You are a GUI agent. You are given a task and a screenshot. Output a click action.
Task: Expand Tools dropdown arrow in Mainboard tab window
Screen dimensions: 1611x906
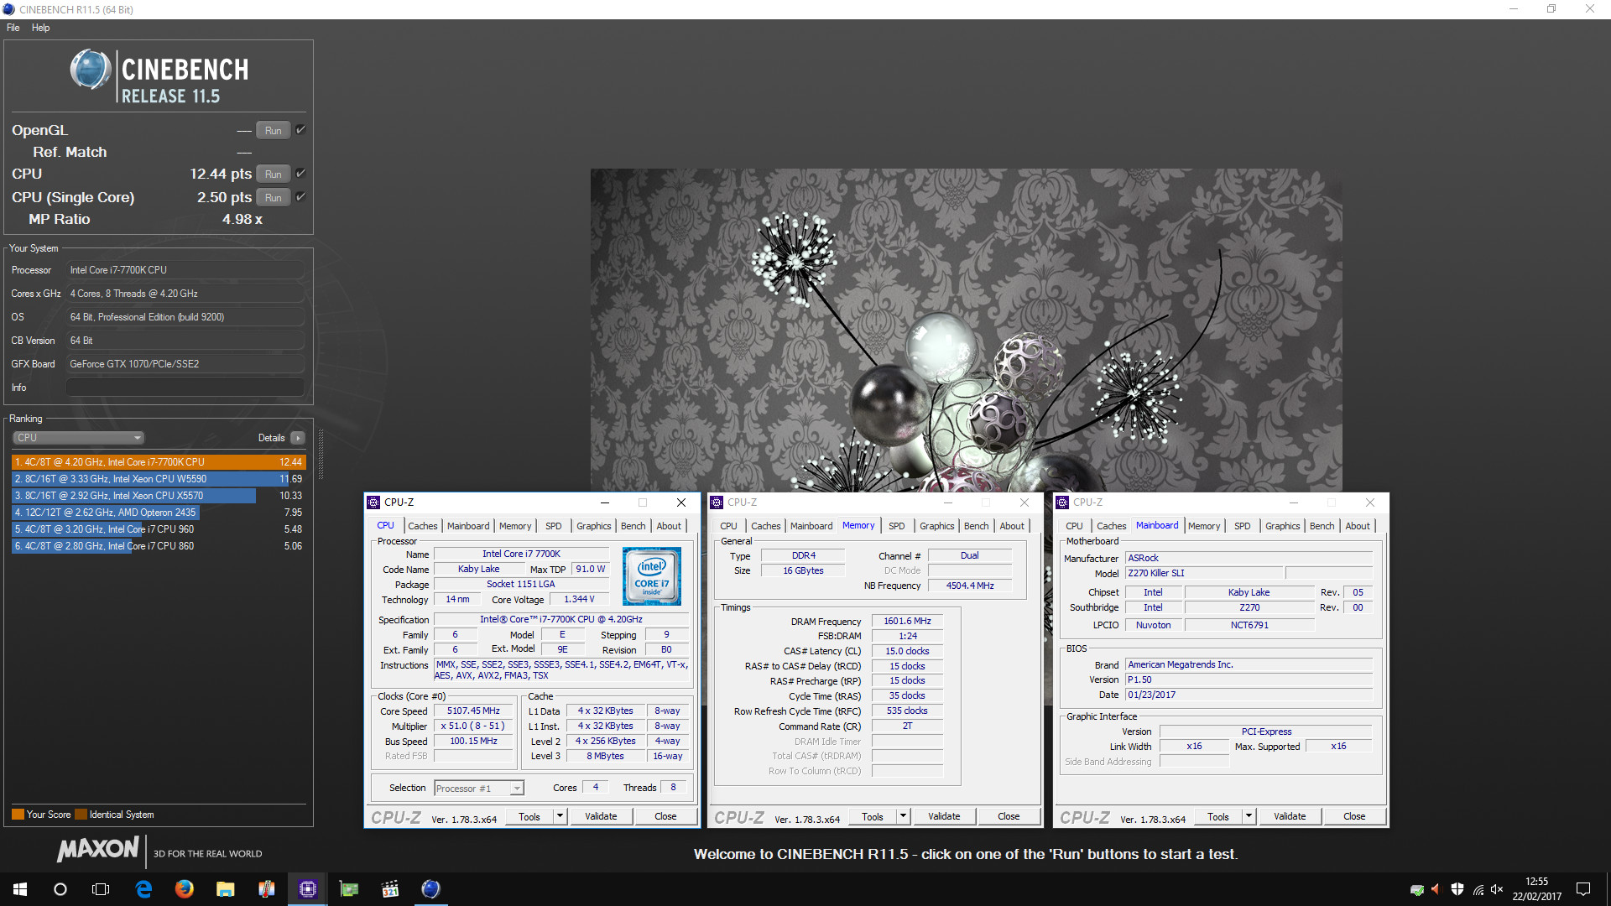pyautogui.click(x=1249, y=816)
